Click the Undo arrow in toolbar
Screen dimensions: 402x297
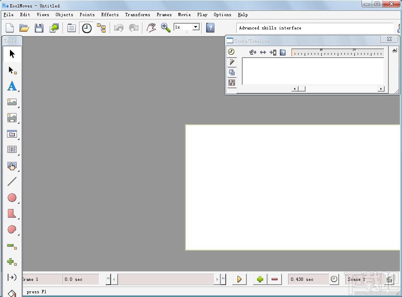tap(119, 28)
